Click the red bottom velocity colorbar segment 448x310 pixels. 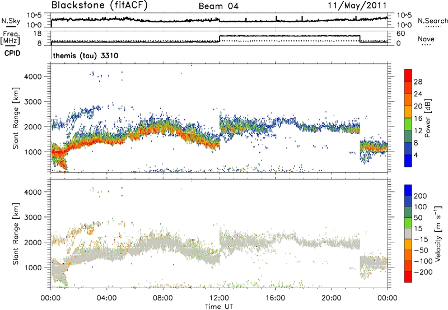408,277
